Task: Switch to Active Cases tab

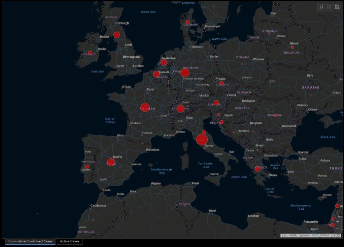Action: 70,241
